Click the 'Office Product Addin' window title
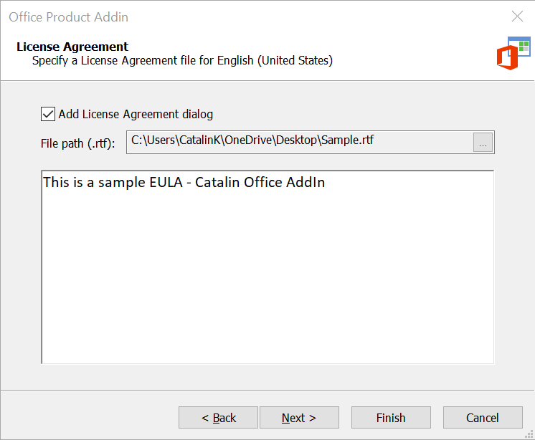Image resolution: width=535 pixels, height=440 pixels. (x=69, y=17)
